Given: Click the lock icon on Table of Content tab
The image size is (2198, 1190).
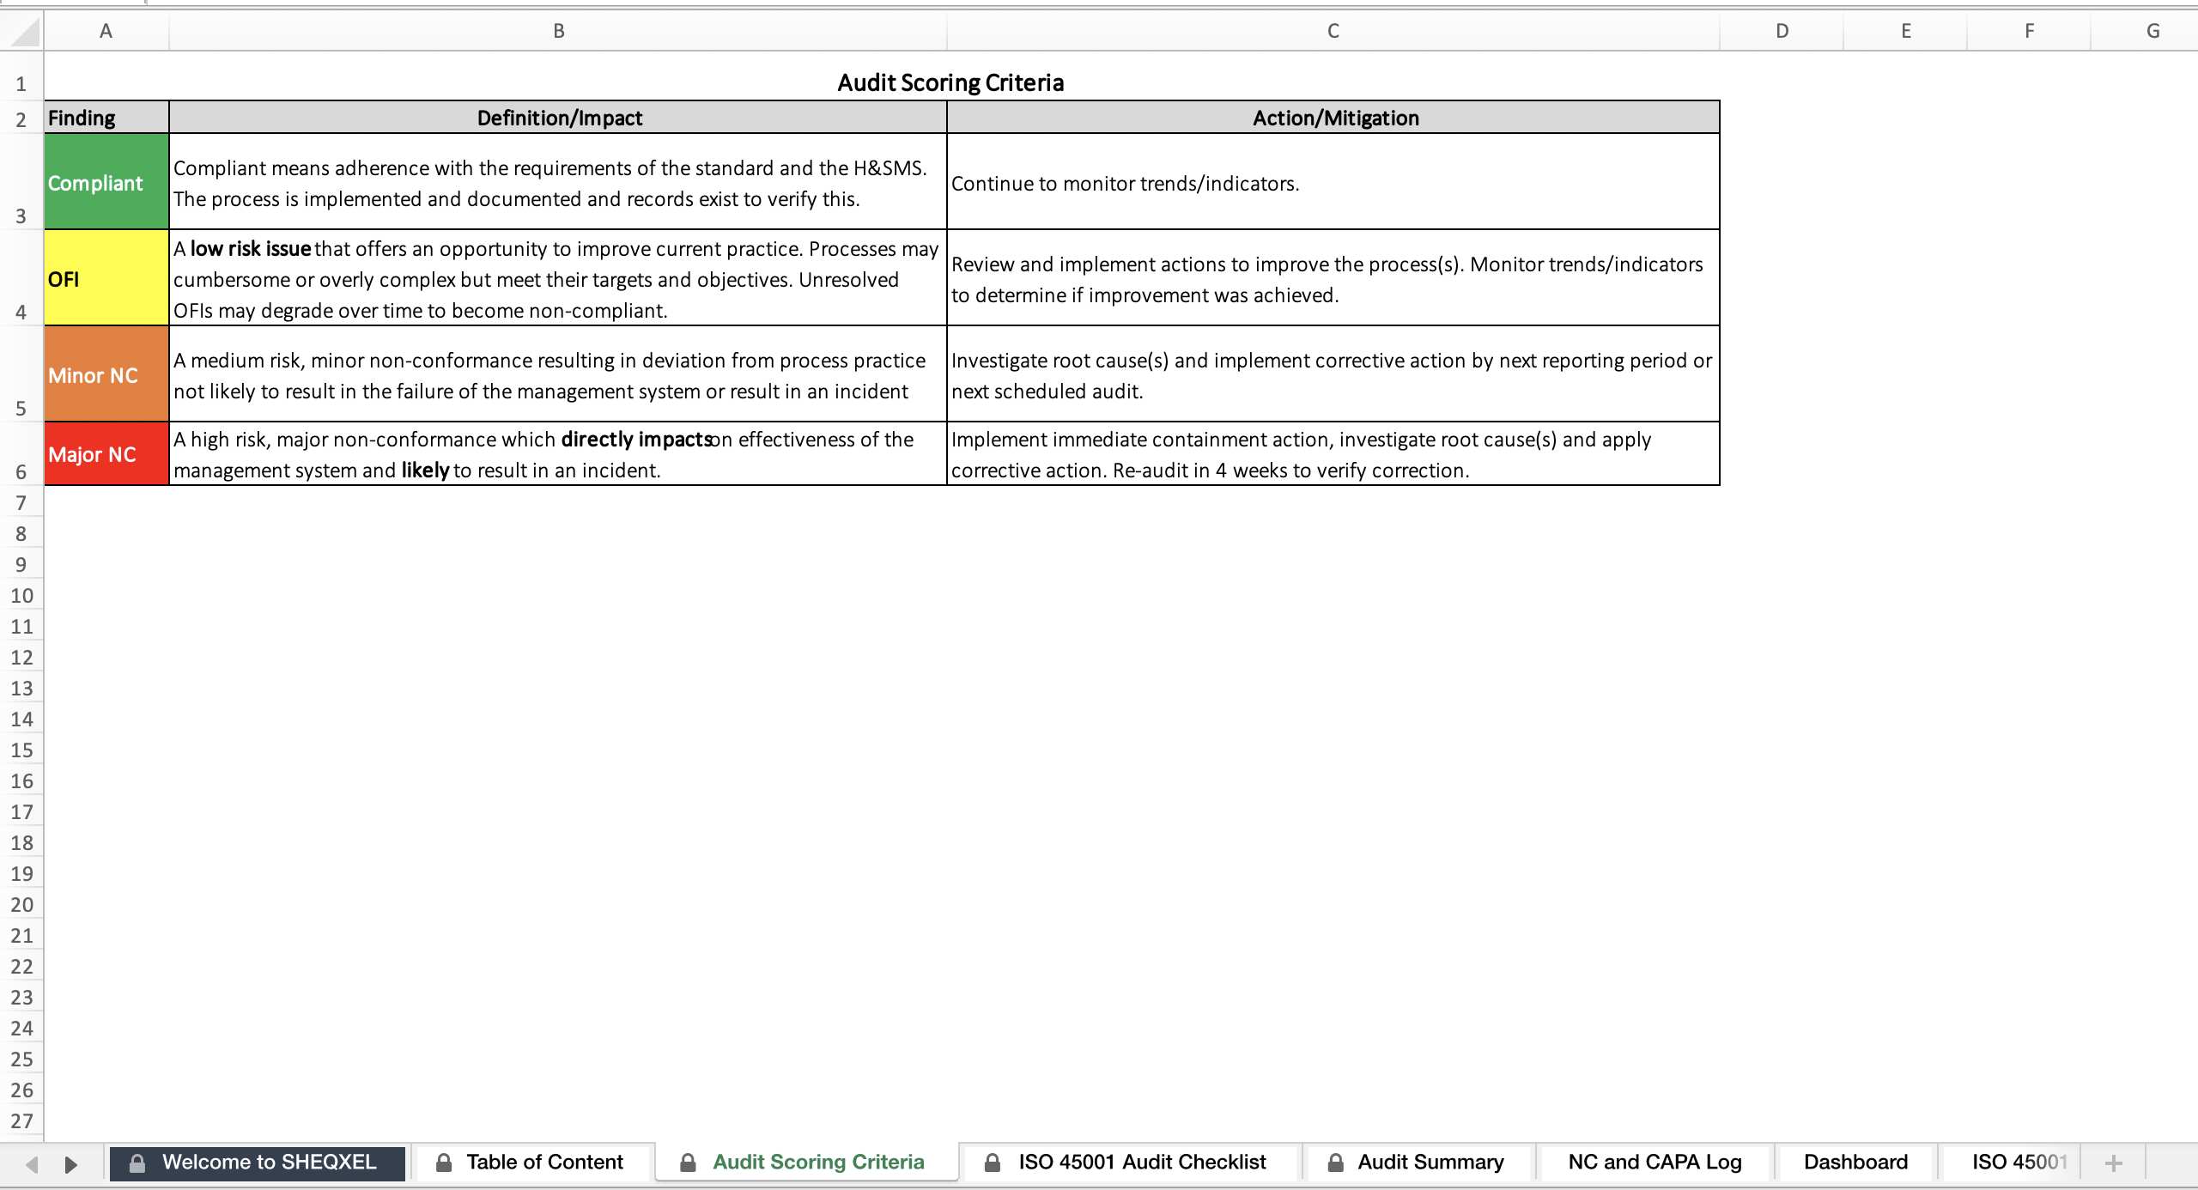Looking at the screenshot, I should (444, 1163).
